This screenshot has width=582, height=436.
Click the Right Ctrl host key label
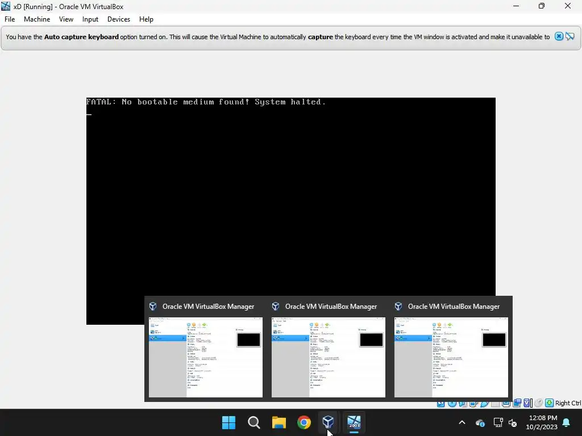[568, 403]
